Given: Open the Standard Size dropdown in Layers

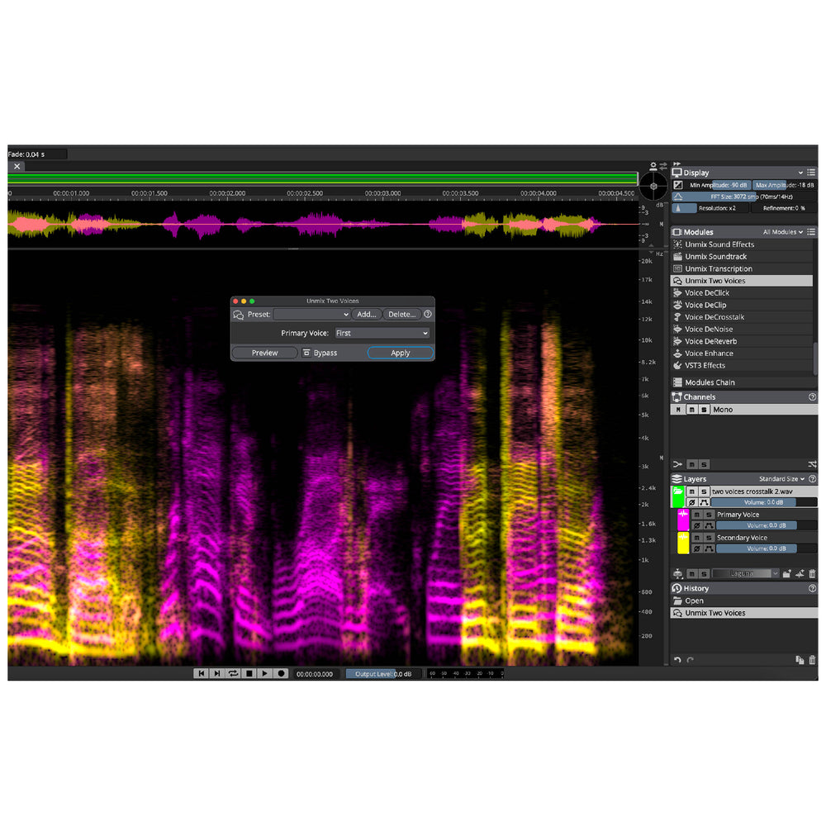Looking at the screenshot, I should [781, 479].
